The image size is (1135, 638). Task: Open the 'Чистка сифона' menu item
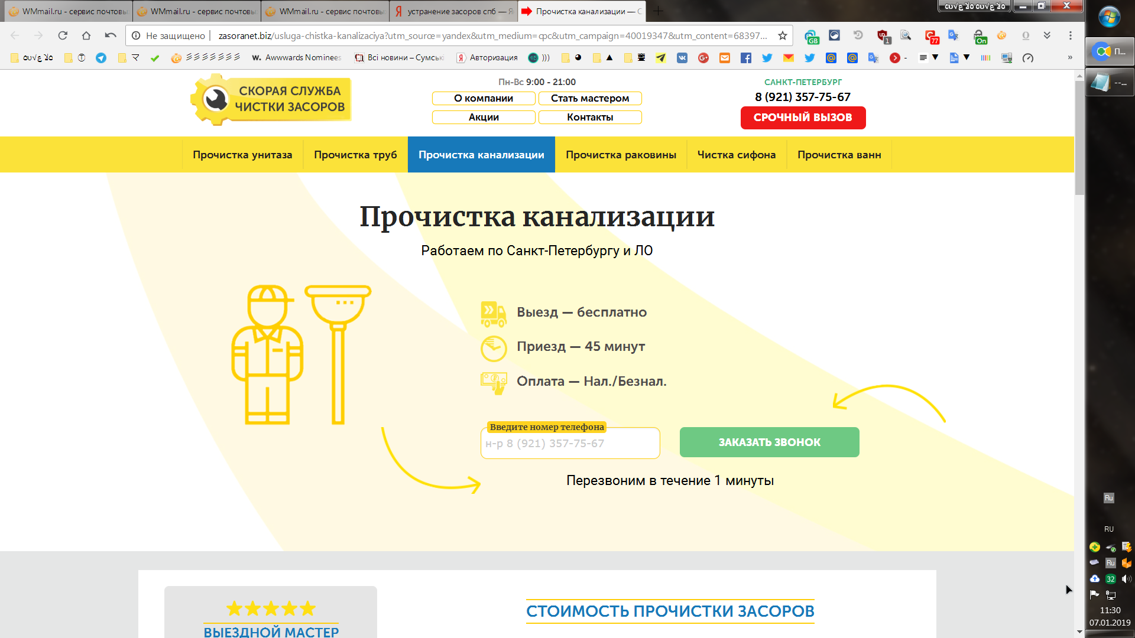[736, 155]
